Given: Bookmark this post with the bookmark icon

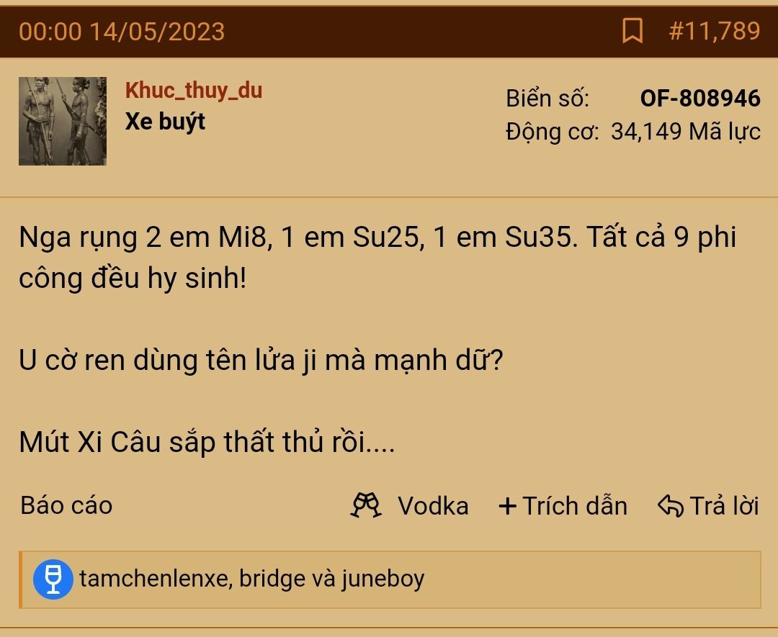Looking at the screenshot, I should point(632,31).
